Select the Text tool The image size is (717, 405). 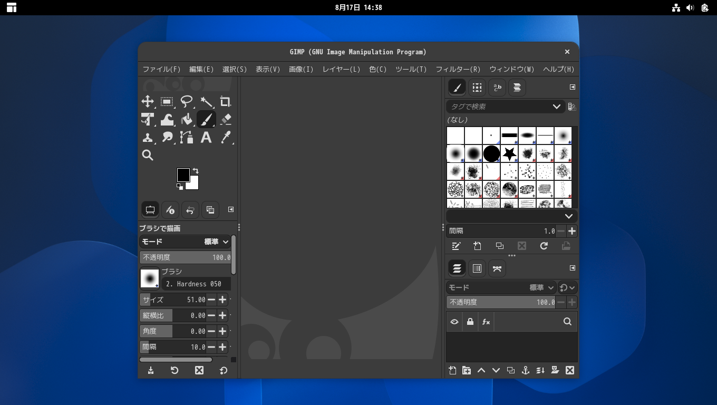tap(206, 137)
